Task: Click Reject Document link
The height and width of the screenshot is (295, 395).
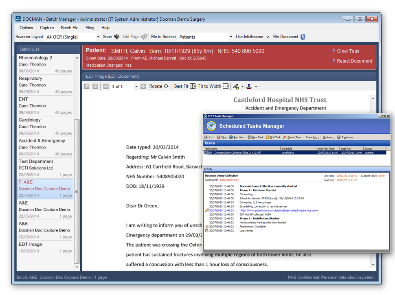Action: [x=352, y=61]
